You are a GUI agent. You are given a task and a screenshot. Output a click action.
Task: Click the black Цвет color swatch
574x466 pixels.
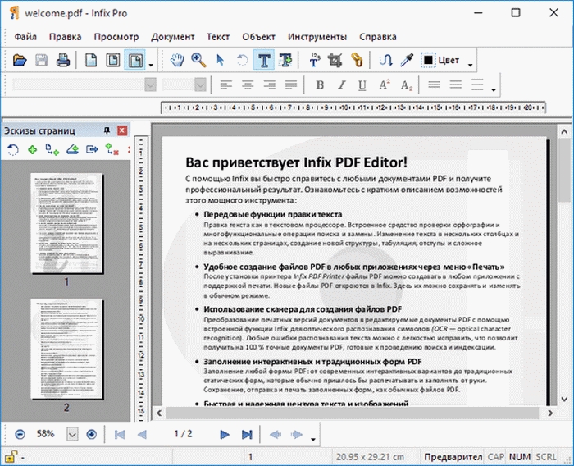point(429,60)
